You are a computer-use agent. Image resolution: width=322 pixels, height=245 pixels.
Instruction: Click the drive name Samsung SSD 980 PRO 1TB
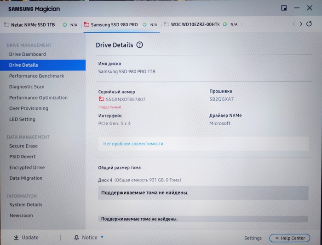(126, 71)
